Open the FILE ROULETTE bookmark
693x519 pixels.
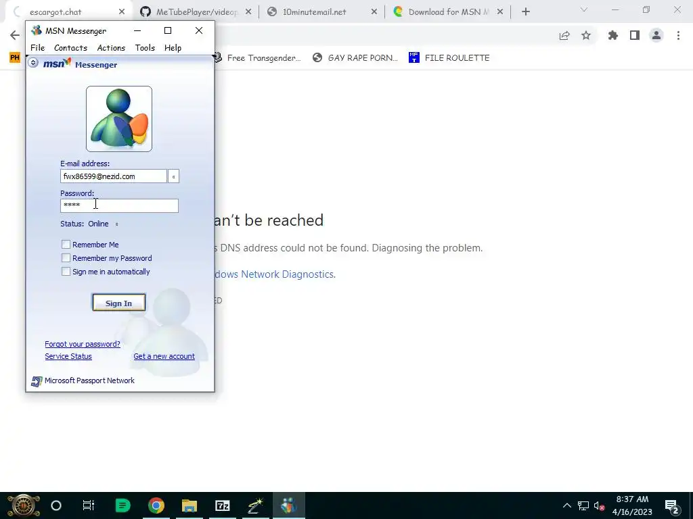tap(449, 58)
